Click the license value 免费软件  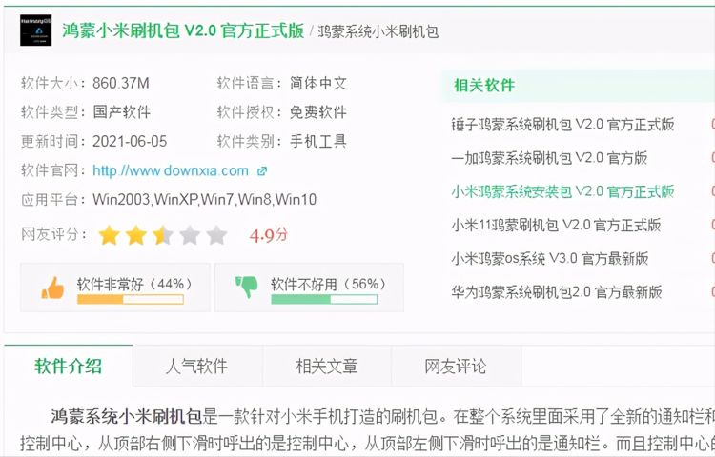[318, 112]
